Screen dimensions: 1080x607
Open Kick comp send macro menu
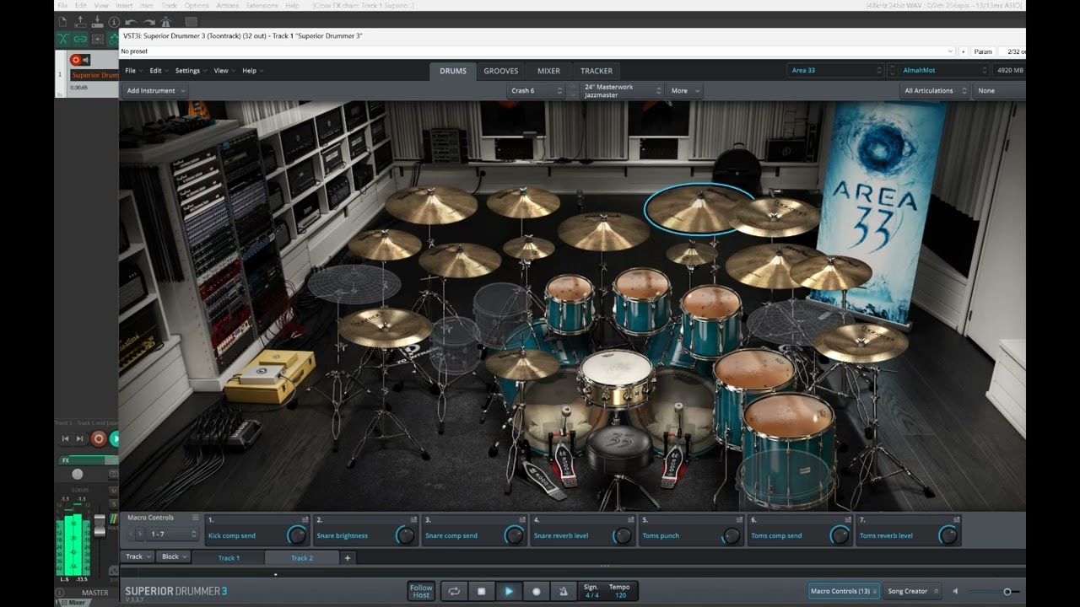click(305, 519)
